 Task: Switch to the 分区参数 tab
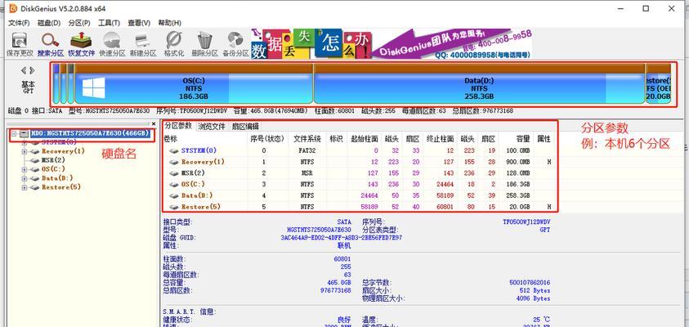tap(178, 126)
